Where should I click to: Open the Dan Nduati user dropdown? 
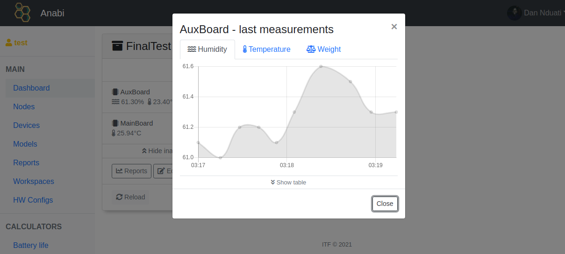pos(542,13)
